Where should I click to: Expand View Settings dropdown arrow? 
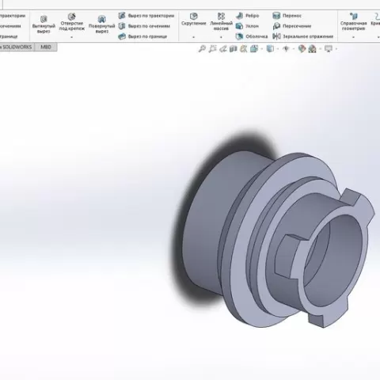pos(336,49)
